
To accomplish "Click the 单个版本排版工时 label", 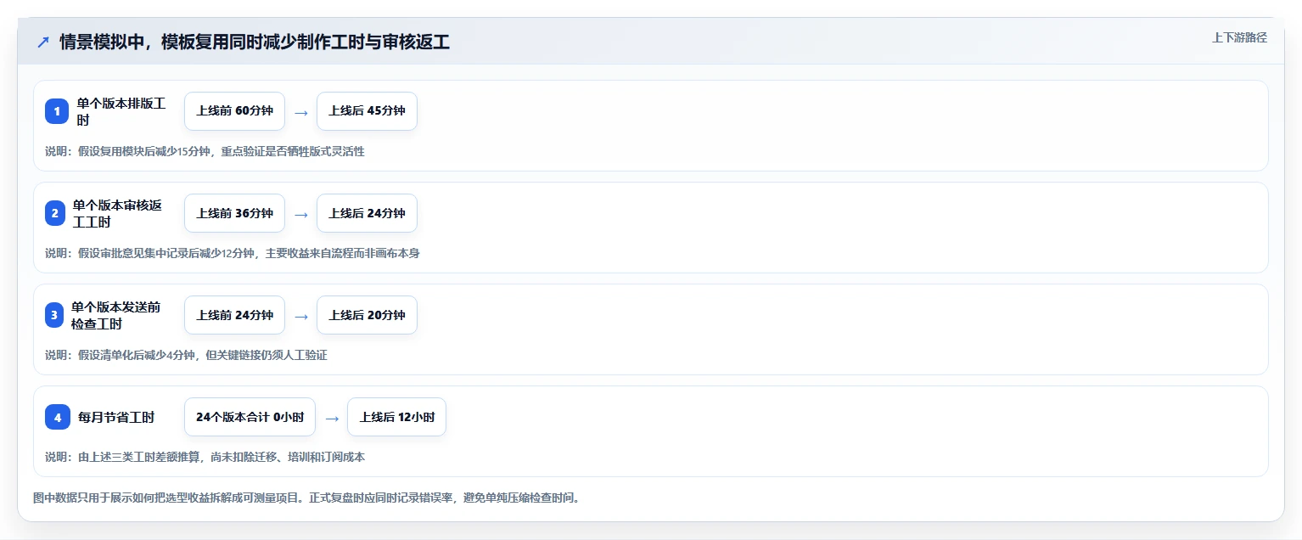I will [121, 111].
